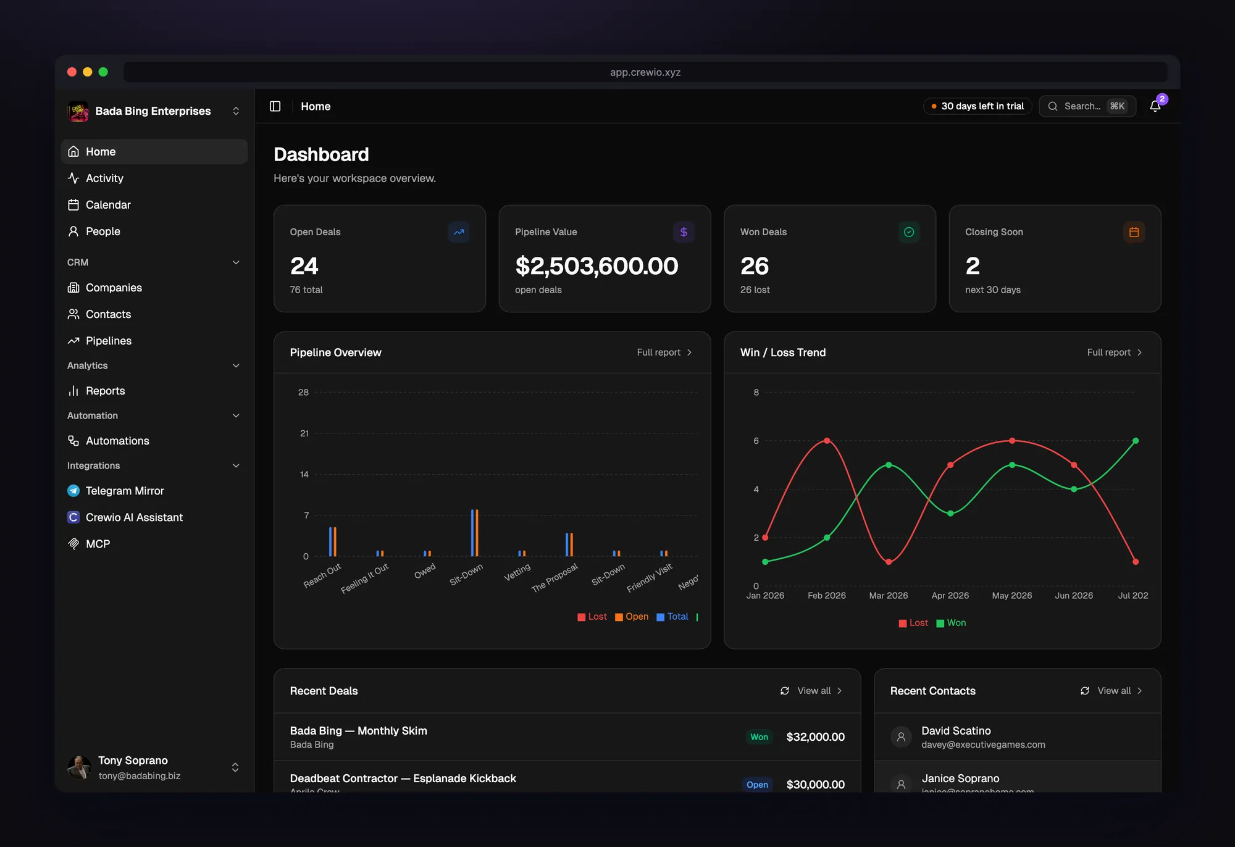Click the Open Deals trend icon
Viewport: 1235px width, 847px height.
coord(459,232)
